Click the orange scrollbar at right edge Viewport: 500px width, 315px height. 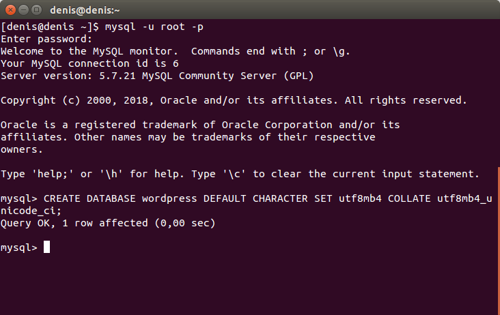[x=499, y=240]
